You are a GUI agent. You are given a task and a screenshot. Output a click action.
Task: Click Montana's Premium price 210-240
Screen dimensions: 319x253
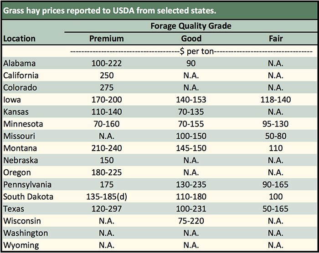click(x=106, y=148)
